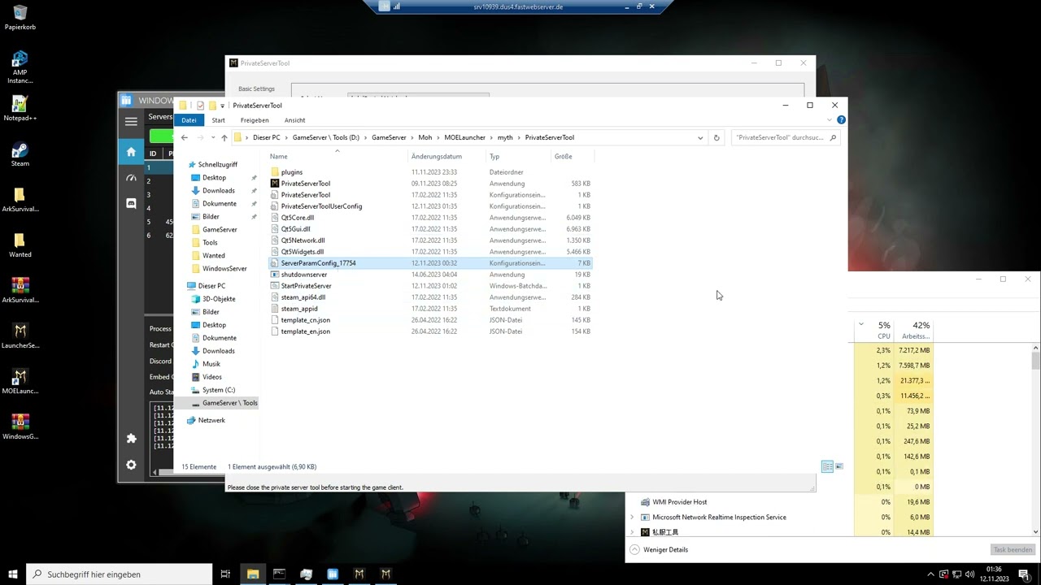
Task: Open the WindowsGSM hamburger menu
Action: (x=131, y=121)
